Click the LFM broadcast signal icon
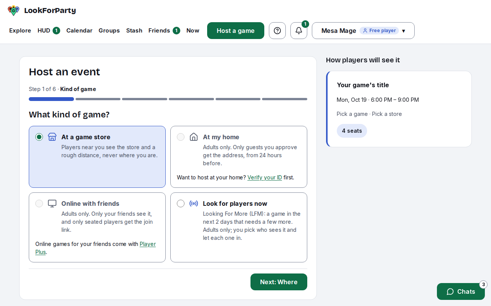The width and height of the screenshot is (491, 306). coord(194,203)
